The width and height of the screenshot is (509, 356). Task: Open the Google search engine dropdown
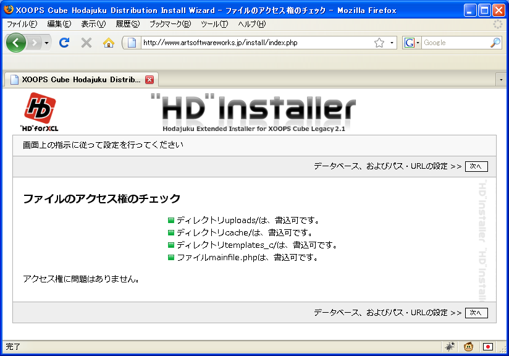411,43
